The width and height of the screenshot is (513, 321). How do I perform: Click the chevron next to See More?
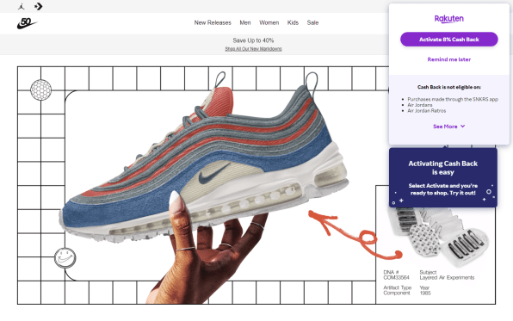click(x=462, y=126)
